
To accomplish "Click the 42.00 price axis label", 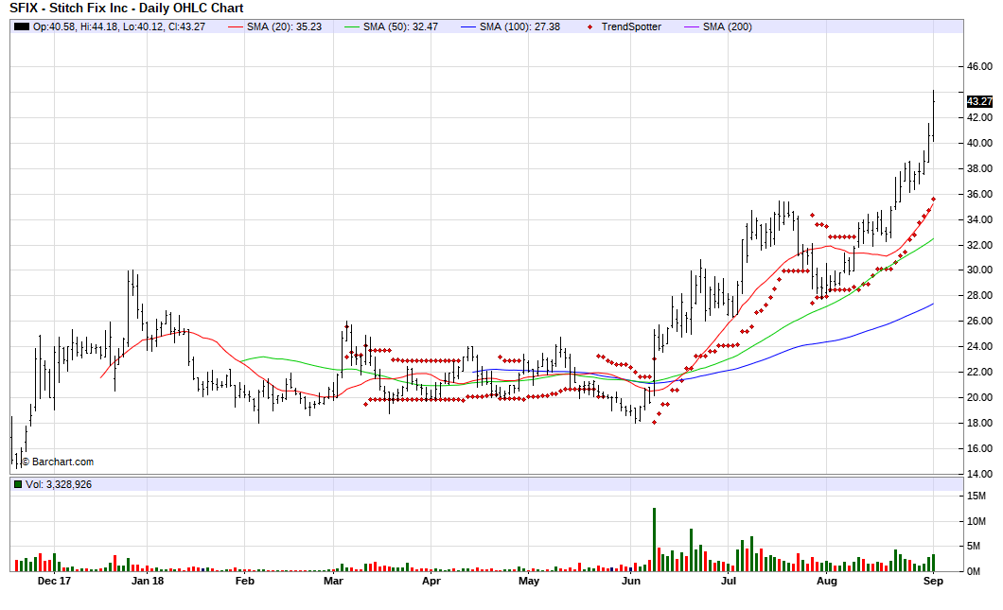I will tap(979, 117).
